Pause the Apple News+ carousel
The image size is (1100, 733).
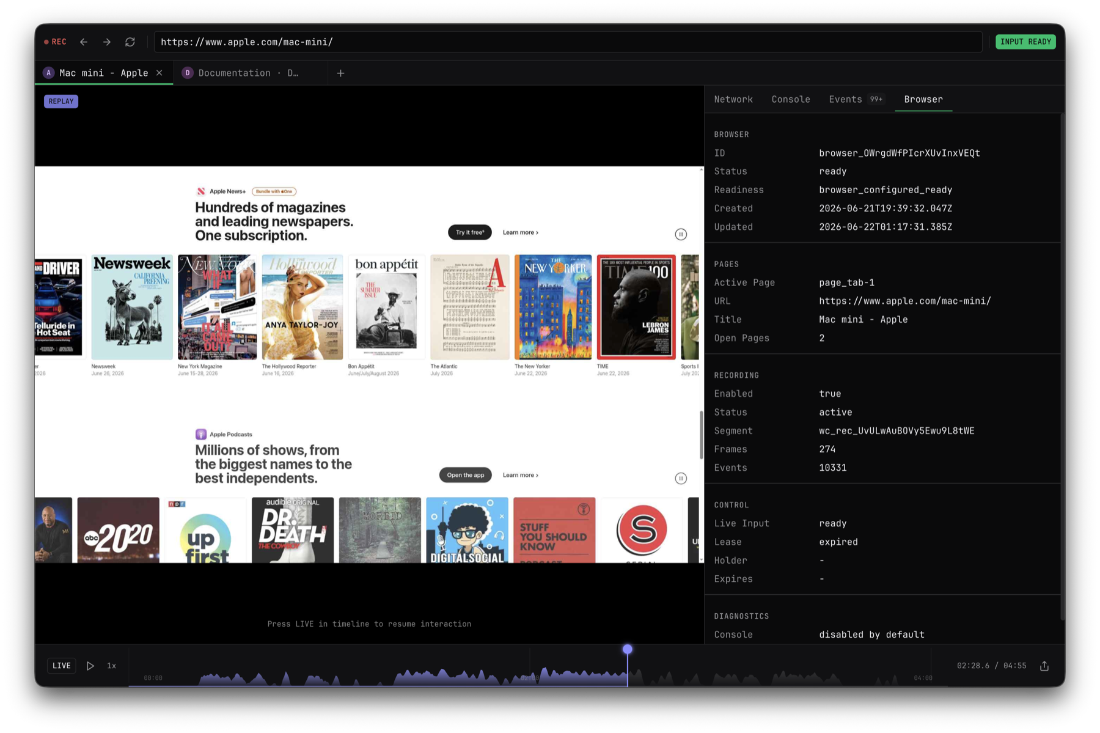pyautogui.click(x=681, y=234)
